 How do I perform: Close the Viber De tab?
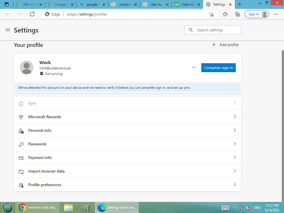[199, 4]
